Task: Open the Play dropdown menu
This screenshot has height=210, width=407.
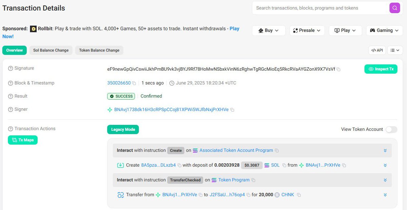Action: point(345,30)
